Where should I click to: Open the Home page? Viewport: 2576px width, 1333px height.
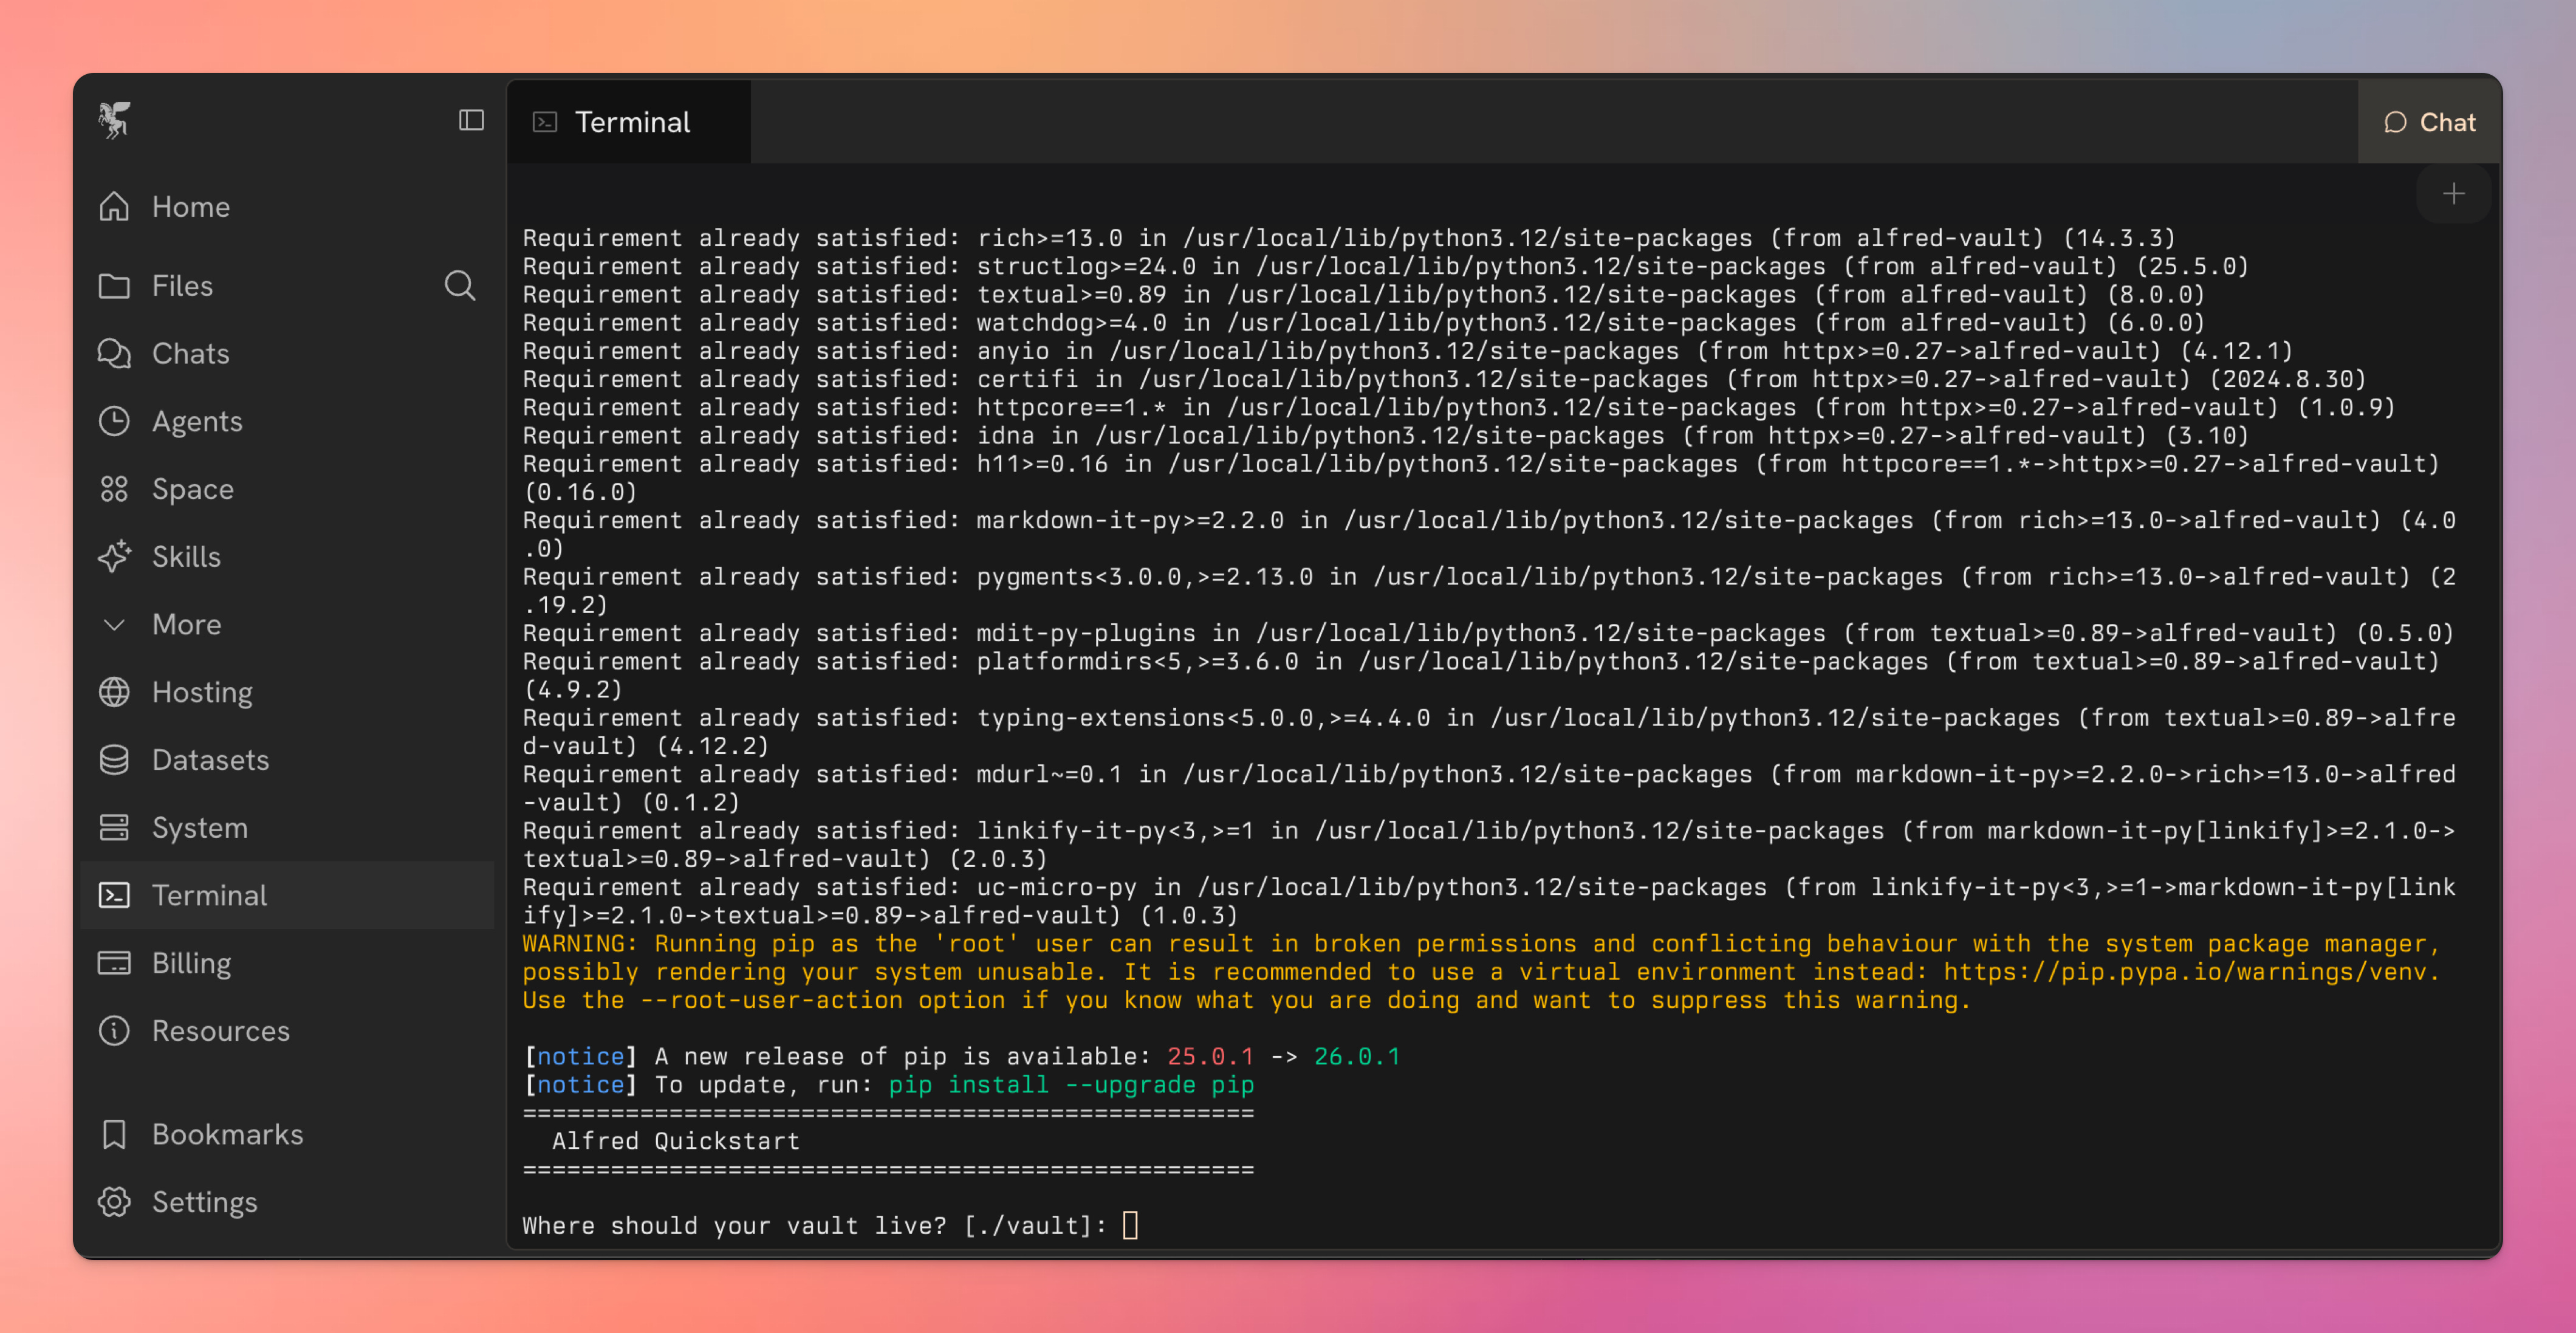pyautogui.click(x=190, y=207)
